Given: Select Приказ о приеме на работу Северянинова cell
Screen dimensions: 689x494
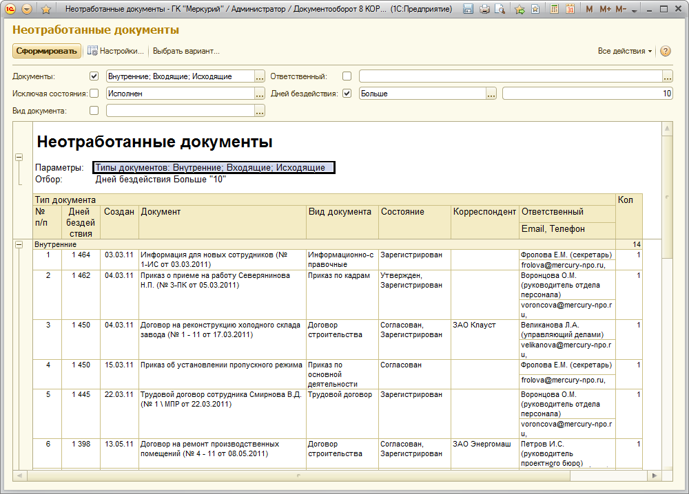Looking at the screenshot, I should 223,295.
